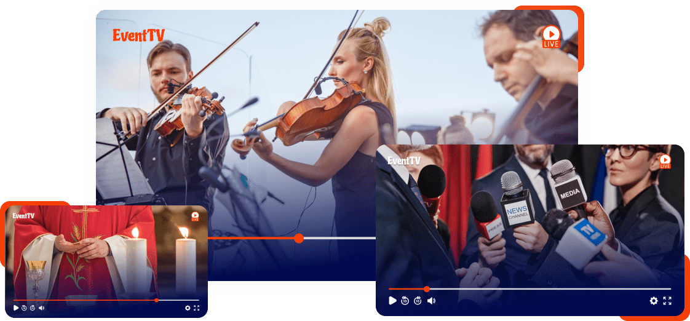Rewind 10 seconds in church service player
Image resolution: width=690 pixels, height=321 pixels.
click(x=24, y=307)
